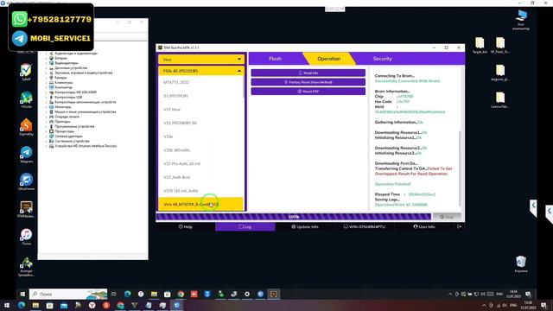Image resolution: width=553 pixels, height=311 pixels.
Task: Expand Дисковые устройства in Device Manager
Action: pos(46,67)
